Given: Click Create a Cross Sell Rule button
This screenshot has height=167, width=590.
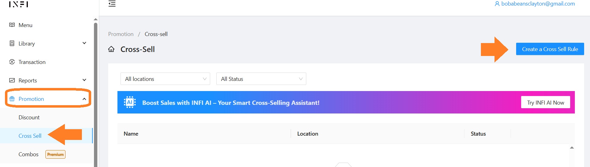Looking at the screenshot, I should [550, 49].
